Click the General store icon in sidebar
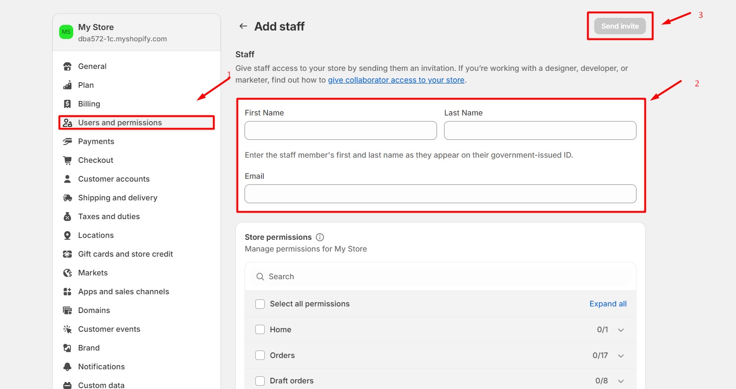The width and height of the screenshot is (736, 389). 67,66
